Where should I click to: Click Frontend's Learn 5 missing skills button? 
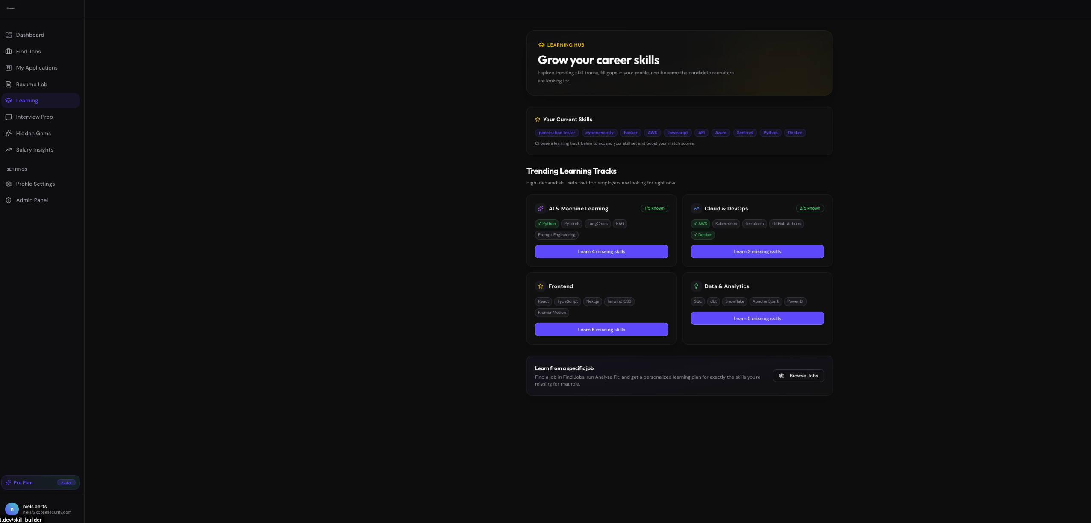(x=601, y=330)
